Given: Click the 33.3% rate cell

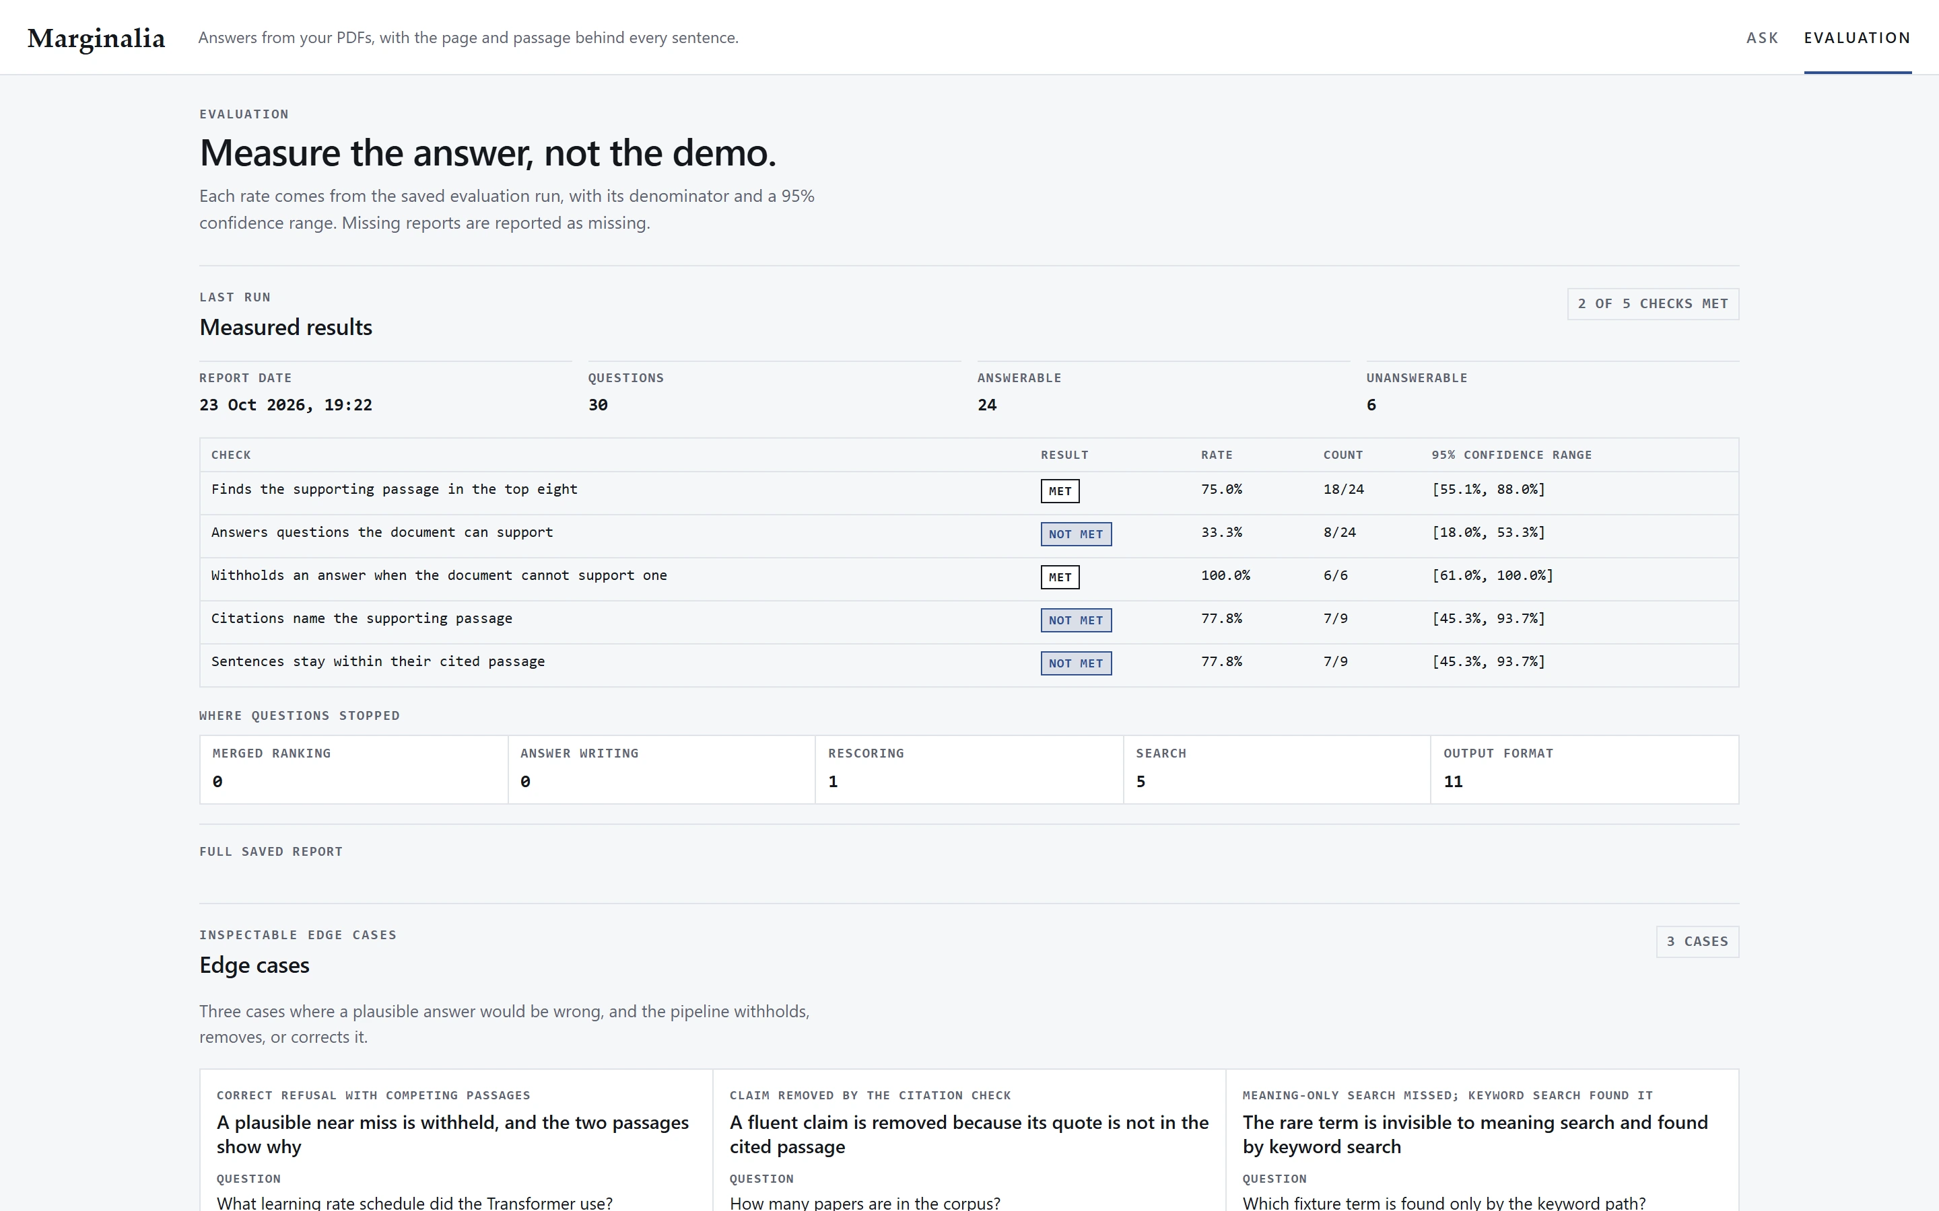Looking at the screenshot, I should 1221,533.
